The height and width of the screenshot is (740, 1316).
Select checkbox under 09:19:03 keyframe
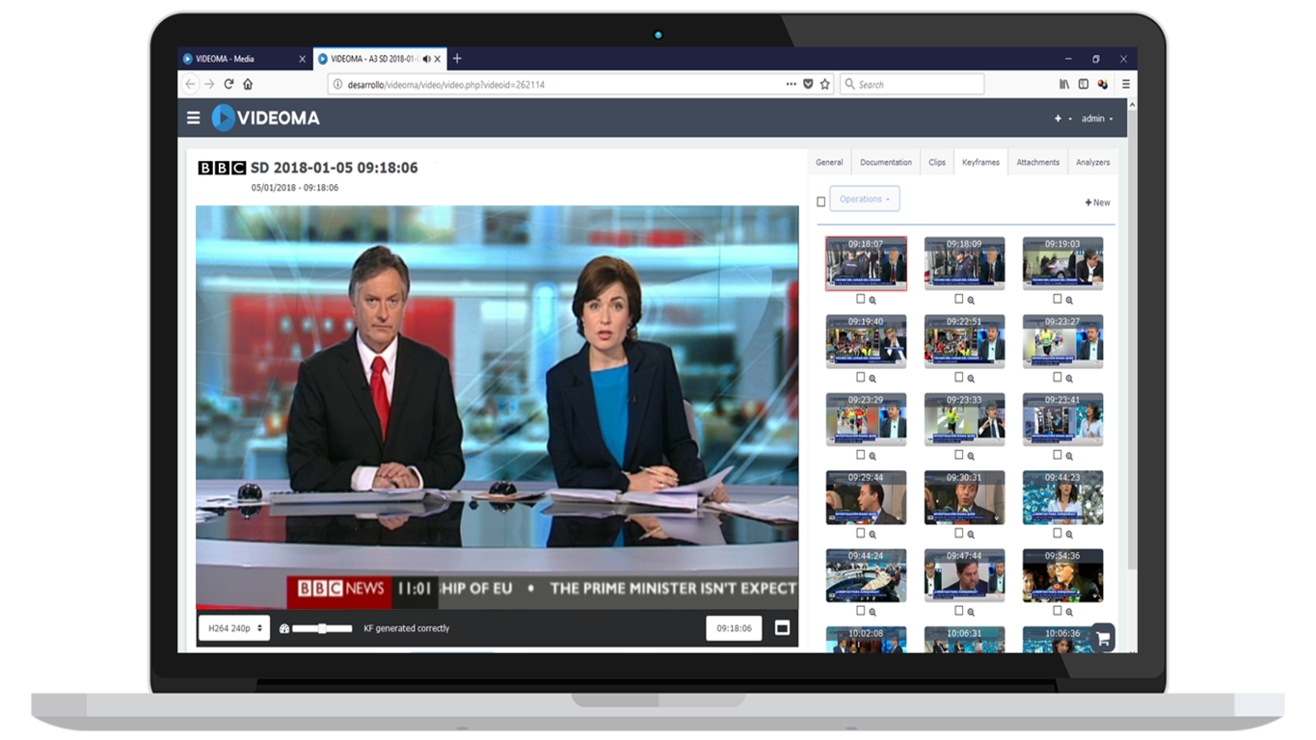[1058, 299]
